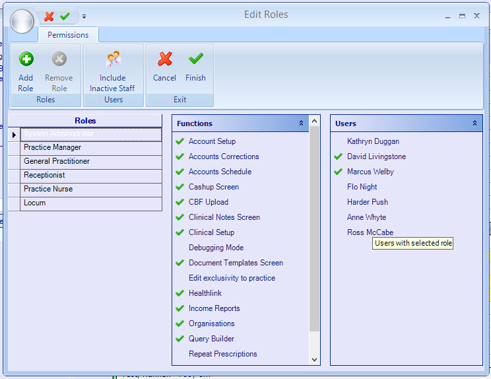
Task: Open the quick access toolbar dropdown arrow
Action: pos(84,17)
